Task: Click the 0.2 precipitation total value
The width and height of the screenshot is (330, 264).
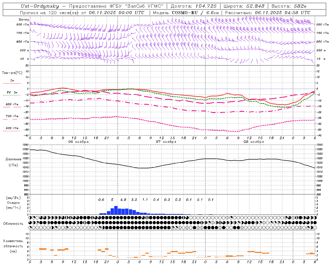Action: pyautogui.click(x=178, y=200)
